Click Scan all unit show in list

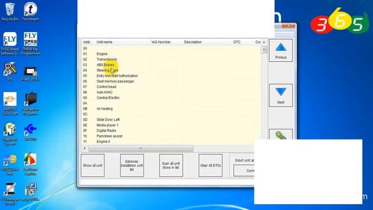click(x=171, y=166)
